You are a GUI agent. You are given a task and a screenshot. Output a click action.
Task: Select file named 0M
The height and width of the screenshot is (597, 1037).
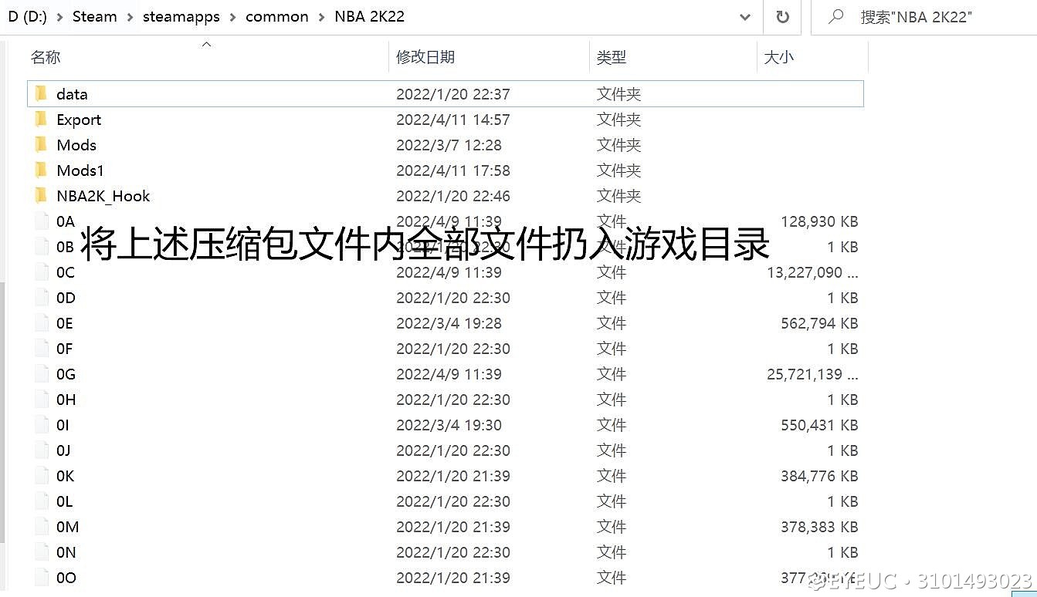[67, 527]
